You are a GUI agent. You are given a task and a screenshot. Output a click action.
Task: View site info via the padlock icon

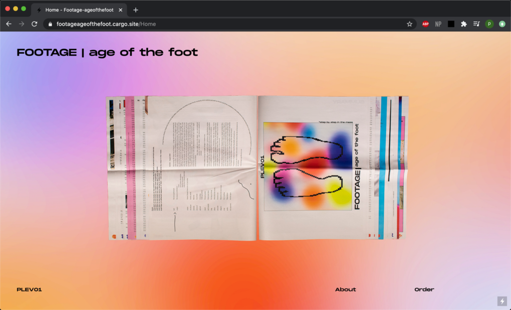[x=50, y=24]
